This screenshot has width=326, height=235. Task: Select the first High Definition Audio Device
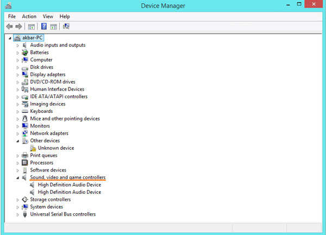pos(70,185)
